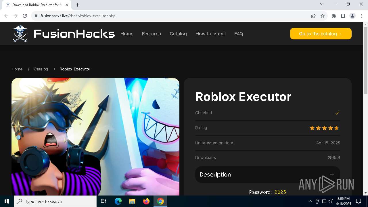Open volume tray icon
Screen dimensions: 368x207
pyautogui.click(x=331, y=201)
